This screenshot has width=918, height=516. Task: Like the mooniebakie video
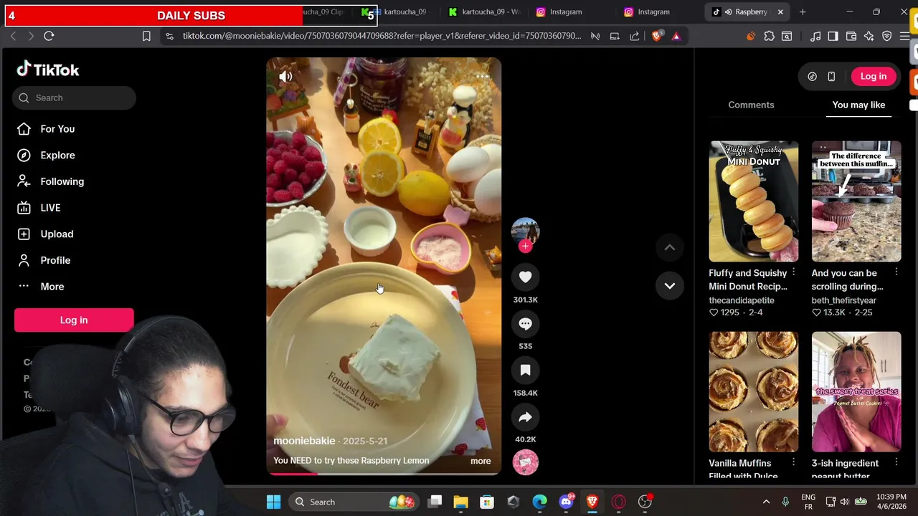tap(525, 277)
